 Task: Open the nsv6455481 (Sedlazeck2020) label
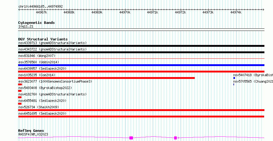point(42,101)
